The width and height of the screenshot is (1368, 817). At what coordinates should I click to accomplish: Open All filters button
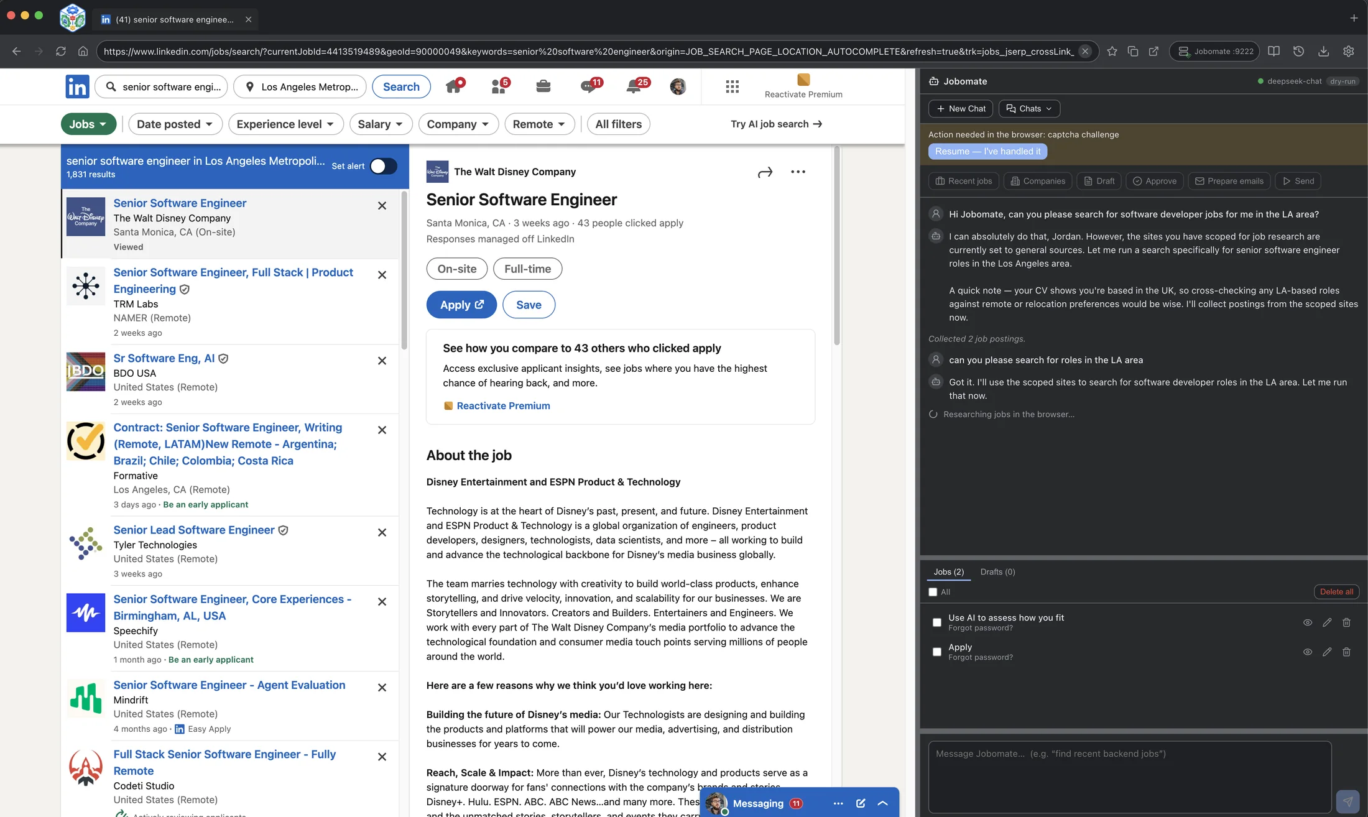pos(618,124)
